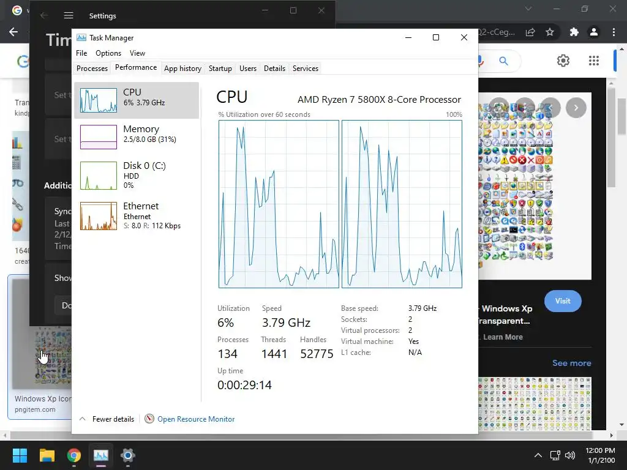Viewport: 627px width, 470px height.
Task: Click the Resource Monitor gauge icon
Action: point(149,419)
